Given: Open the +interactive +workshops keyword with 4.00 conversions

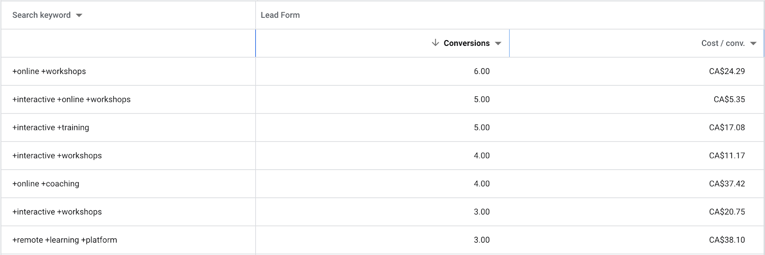Looking at the screenshot, I should pyautogui.click(x=57, y=156).
